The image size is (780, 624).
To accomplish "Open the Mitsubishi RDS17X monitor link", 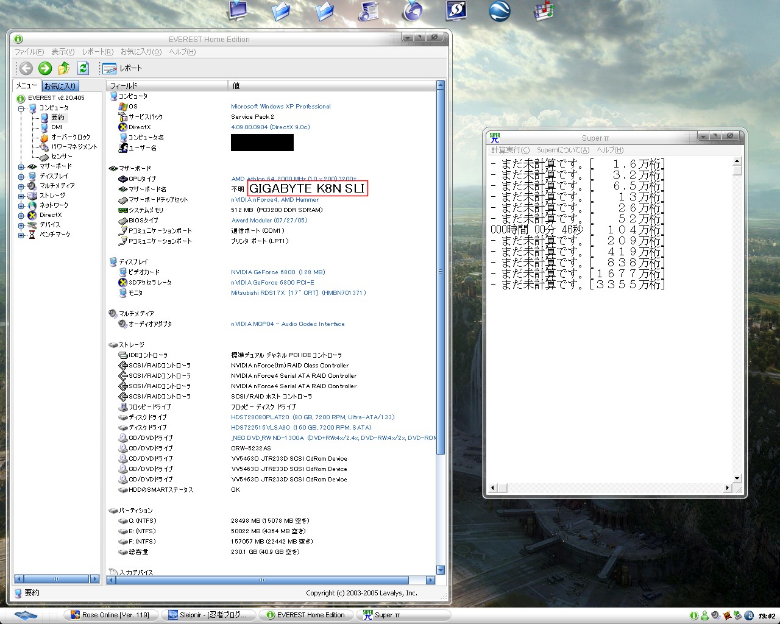I will point(299,293).
